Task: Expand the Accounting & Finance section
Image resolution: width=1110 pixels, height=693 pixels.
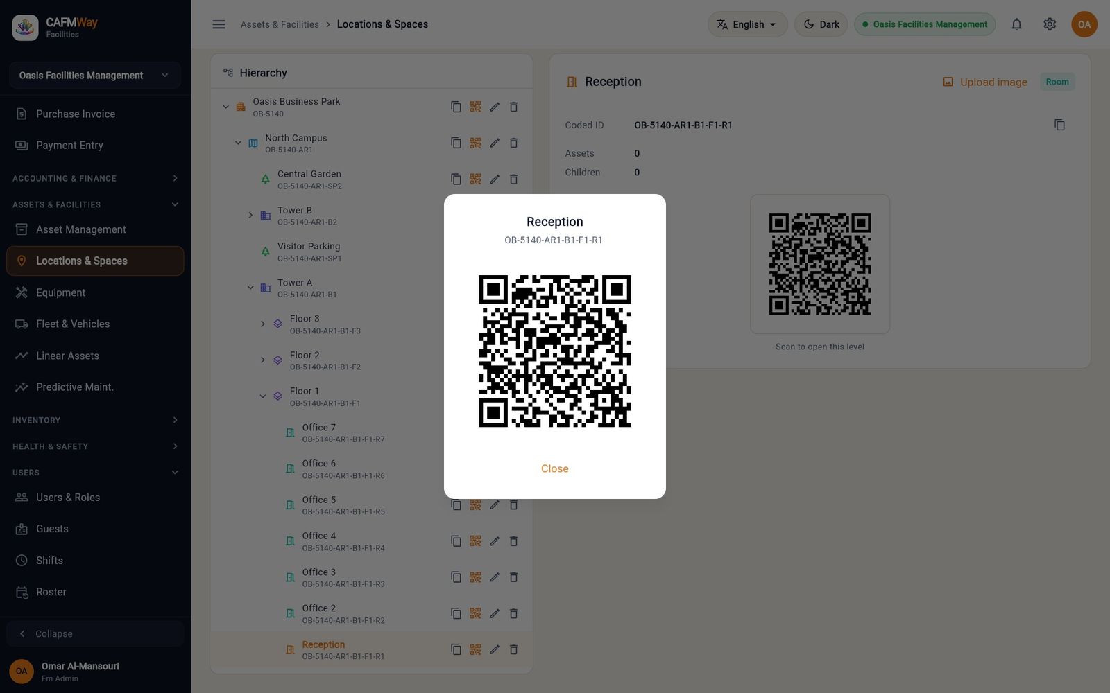Action: click(95, 178)
